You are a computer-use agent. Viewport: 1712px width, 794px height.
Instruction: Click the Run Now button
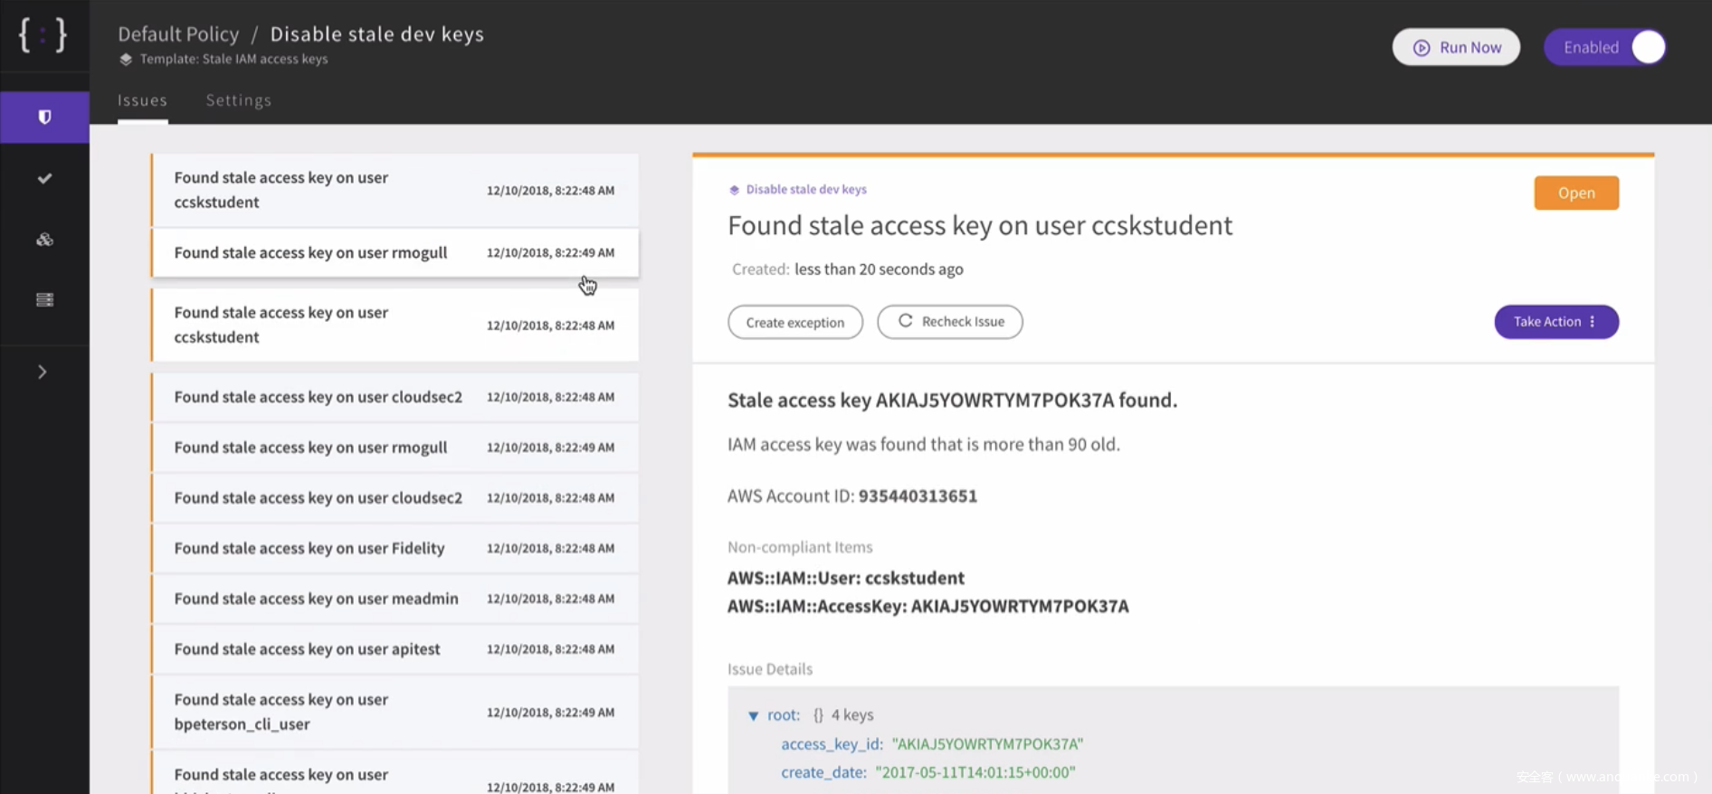(x=1455, y=47)
